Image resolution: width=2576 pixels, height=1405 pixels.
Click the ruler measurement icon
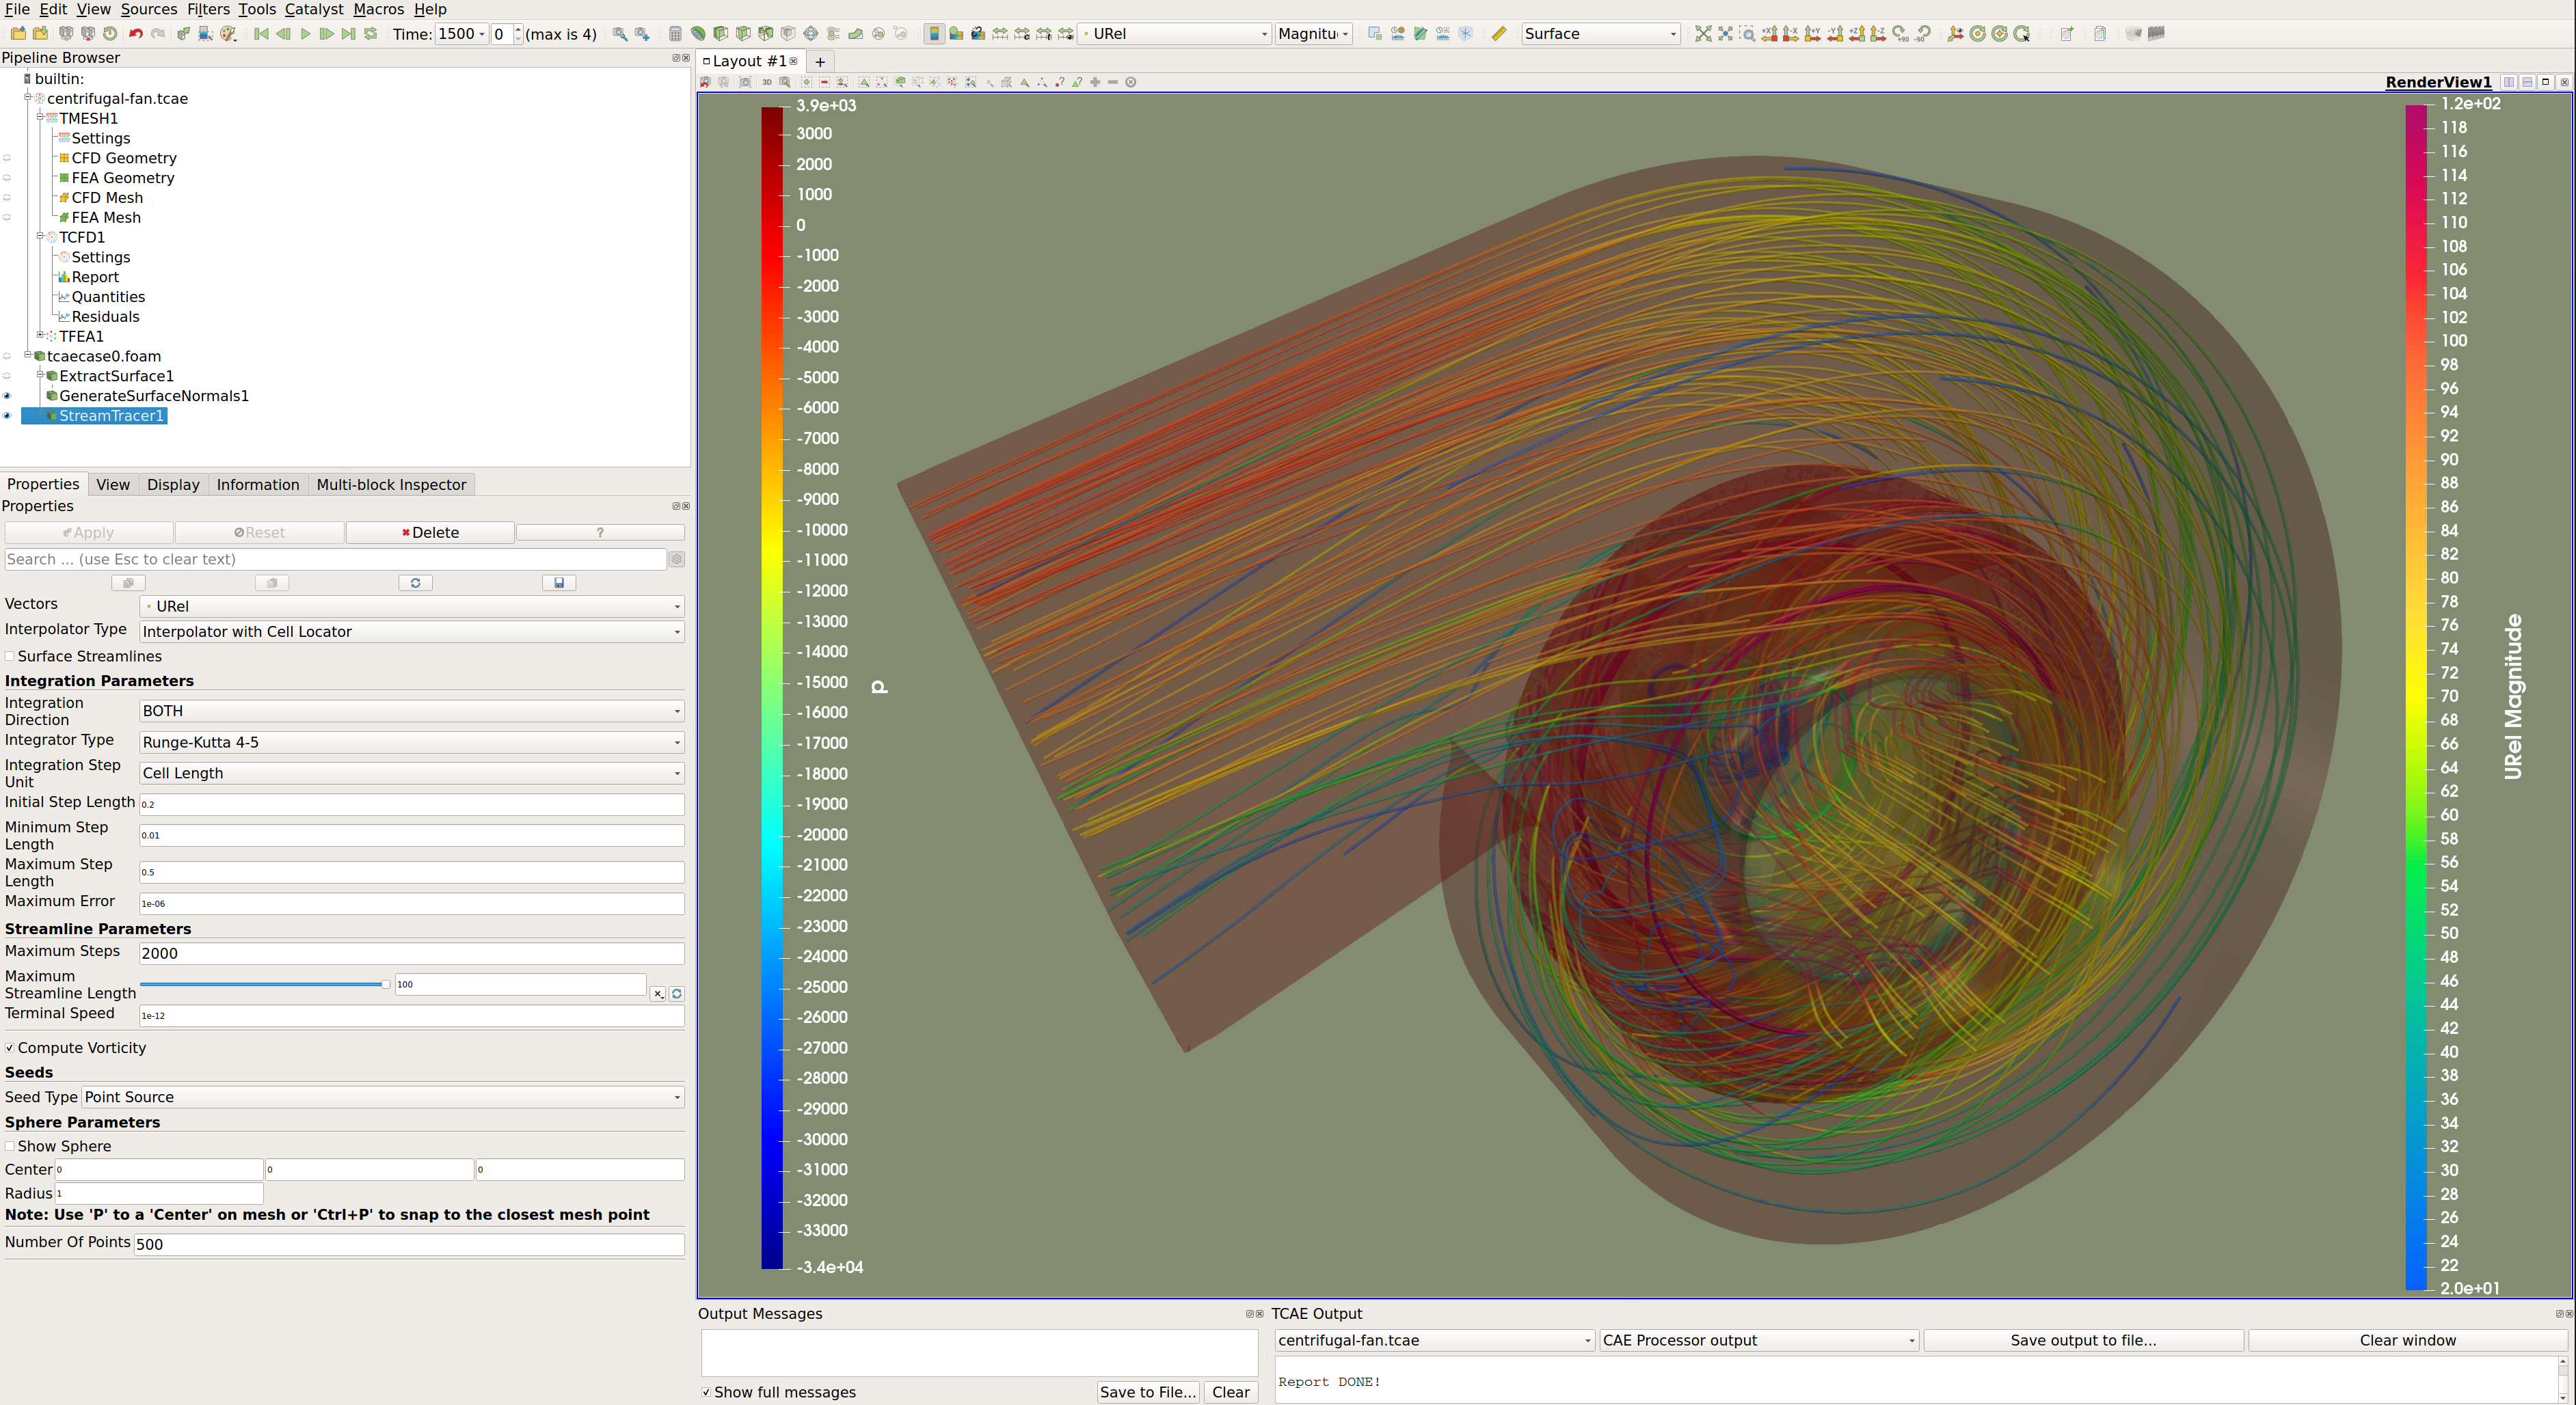pos(1498,34)
